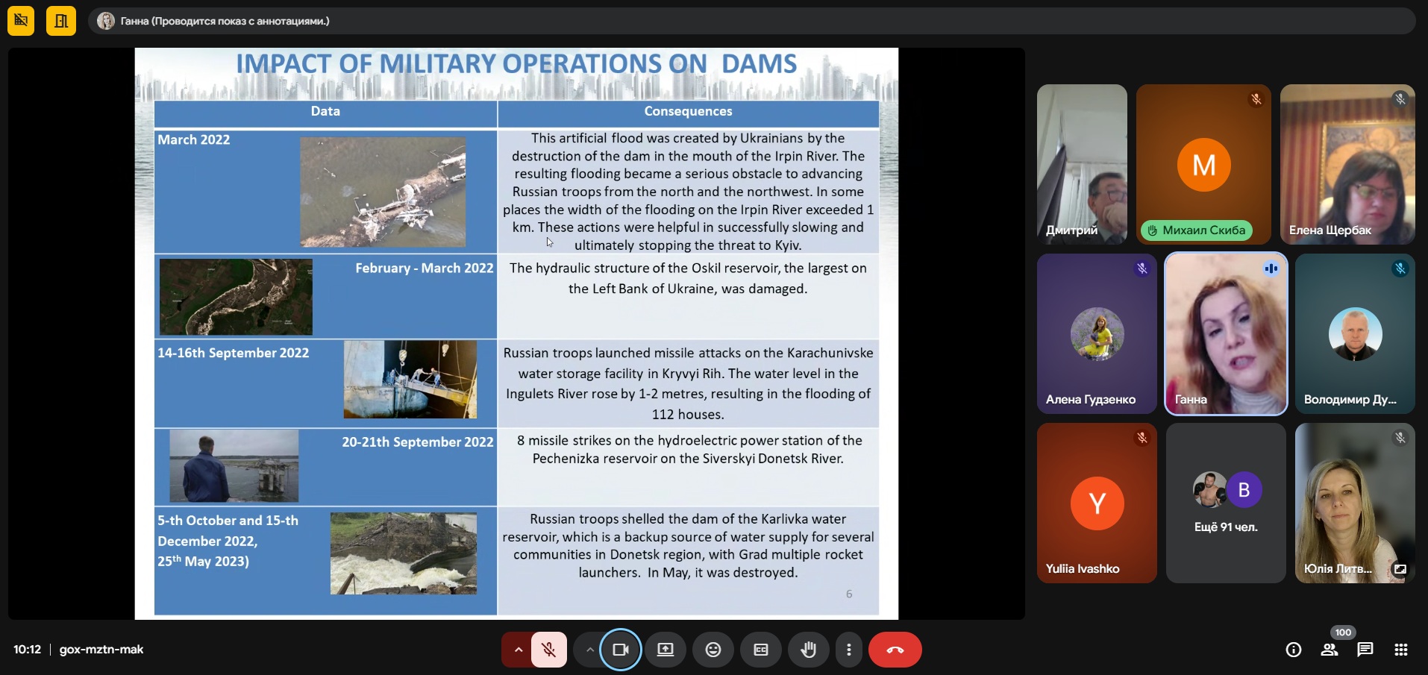Image resolution: width=1428 pixels, height=675 pixels.
Task: Select Михаил Скиба participant tile
Action: tap(1203, 164)
